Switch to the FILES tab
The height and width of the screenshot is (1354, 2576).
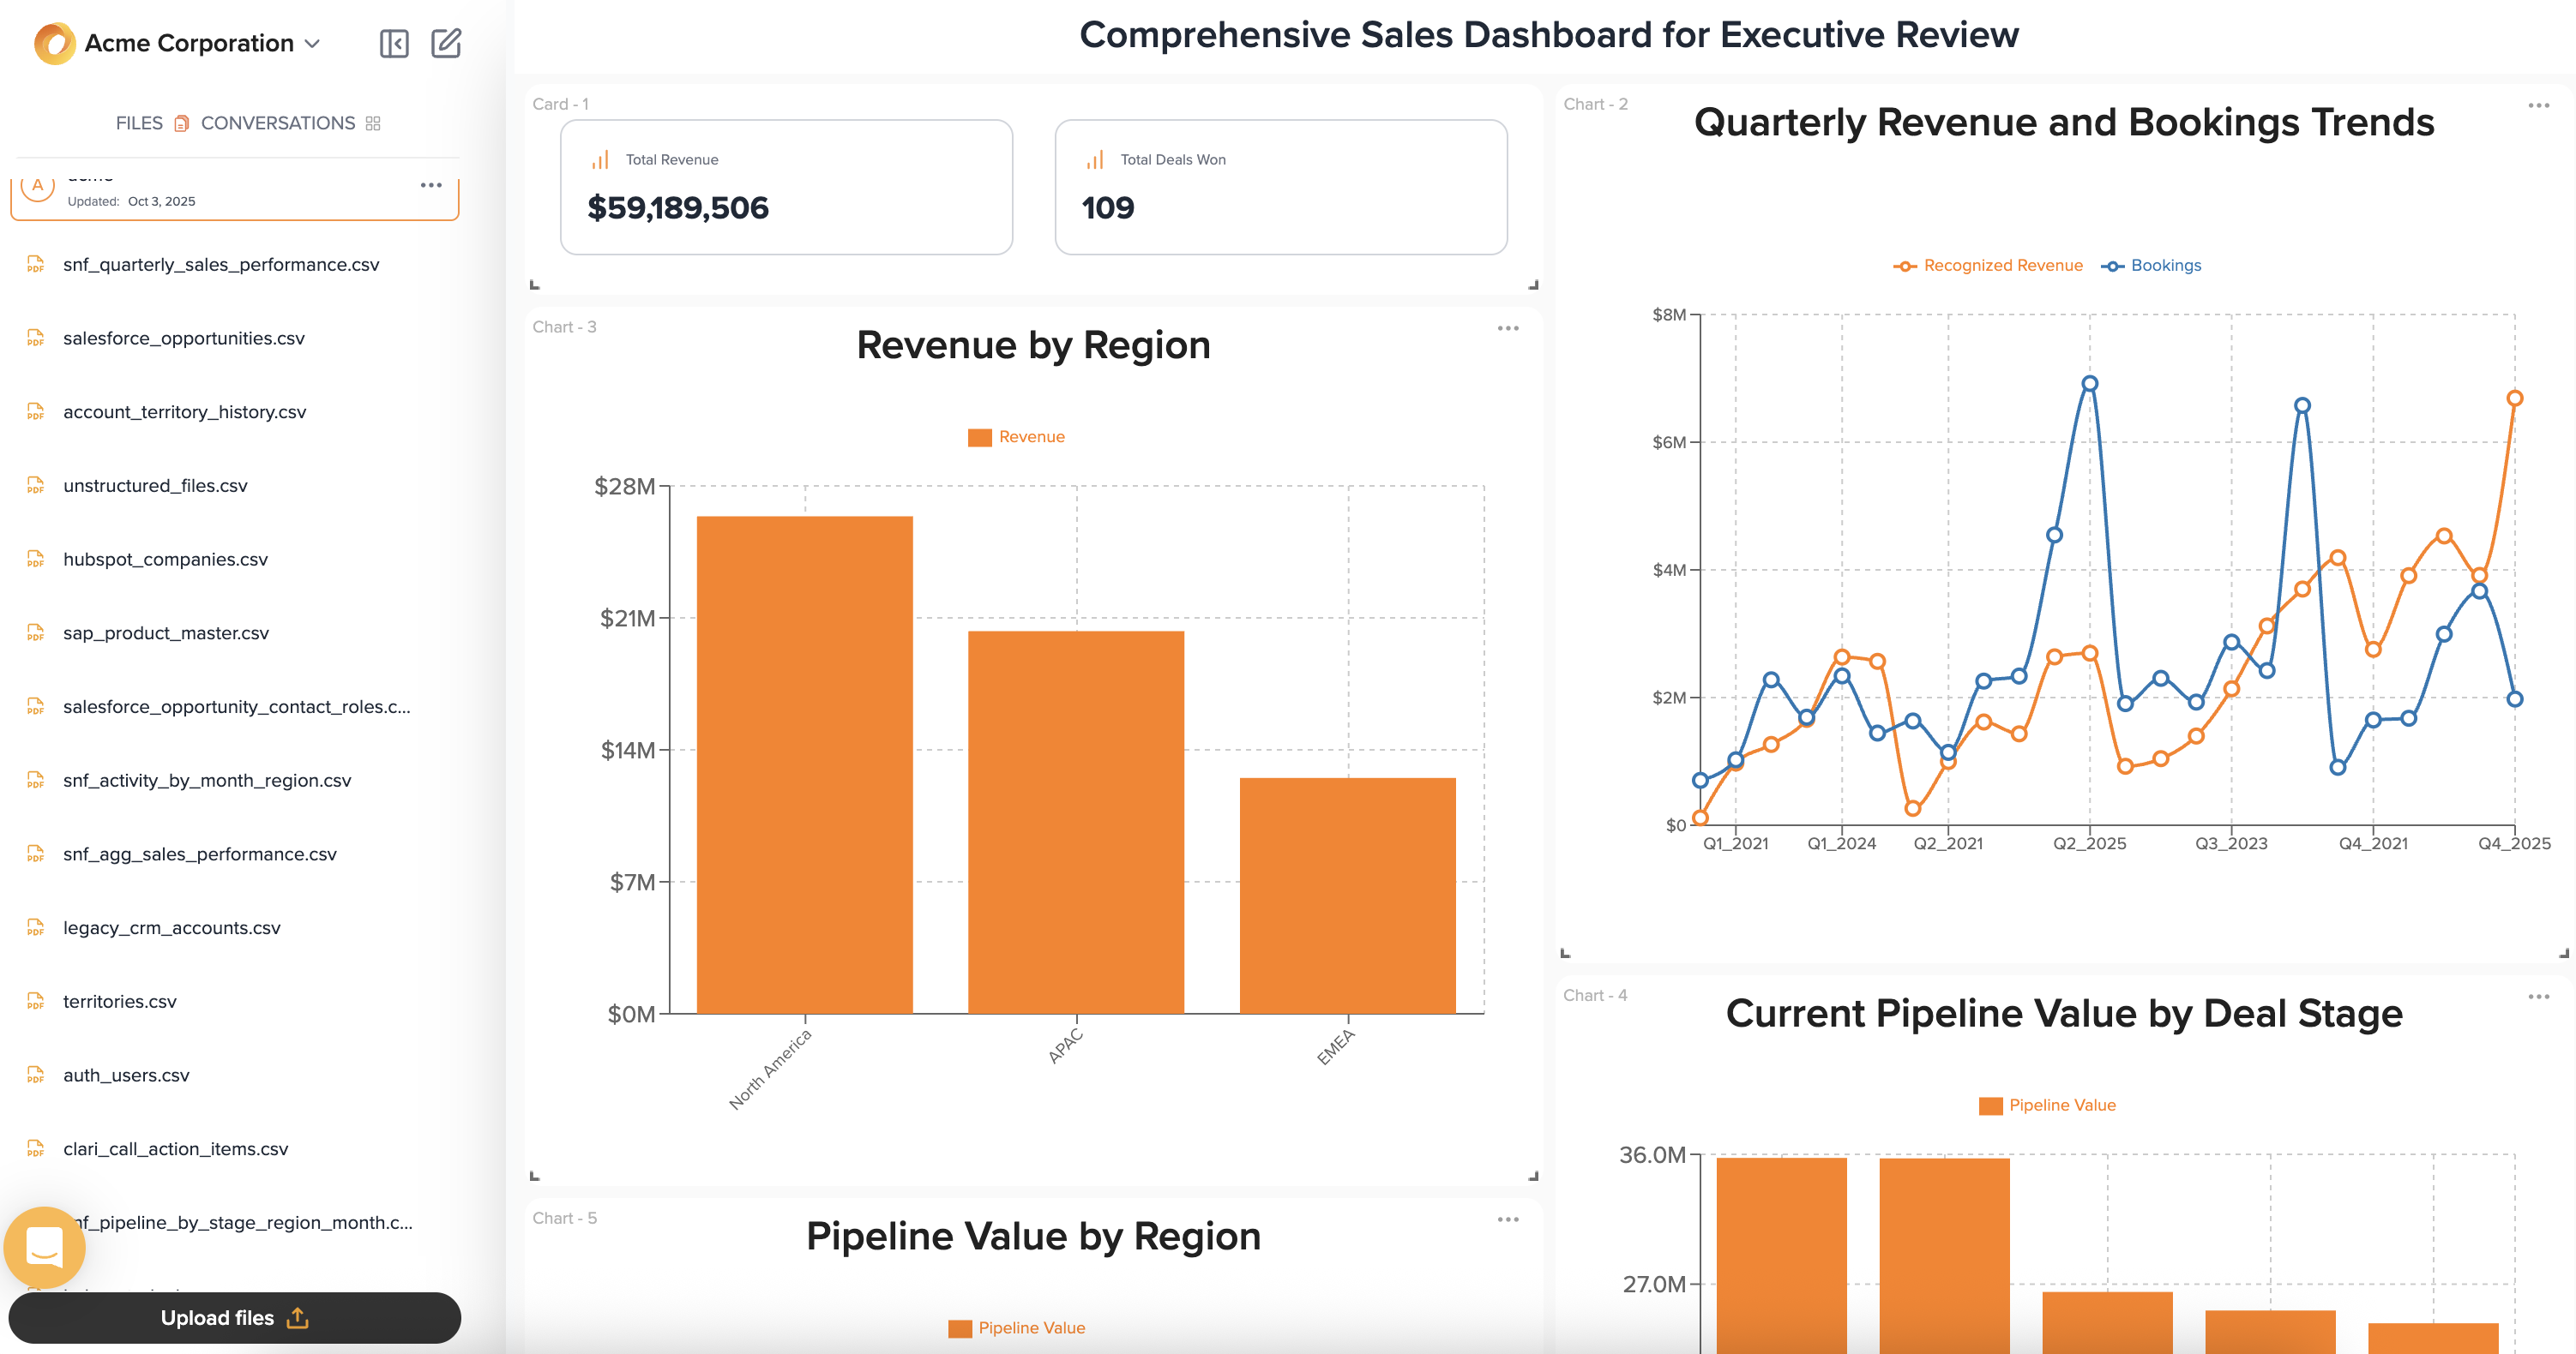coord(140,123)
